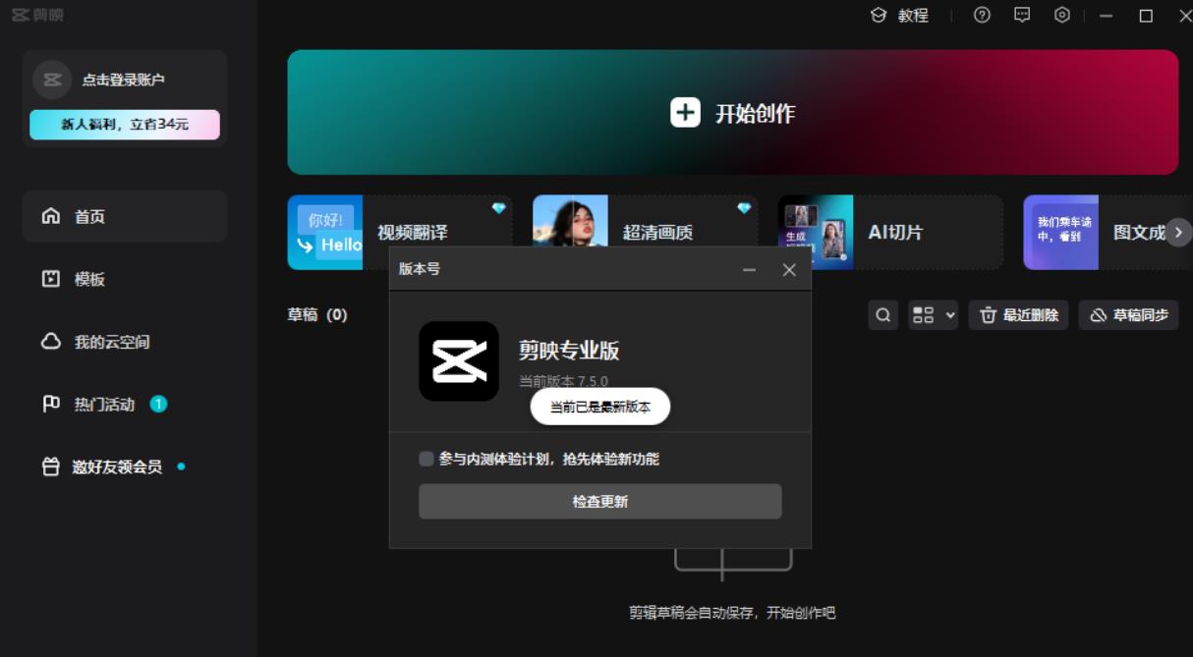Click the 剪映 logo in title bar

click(37, 16)
